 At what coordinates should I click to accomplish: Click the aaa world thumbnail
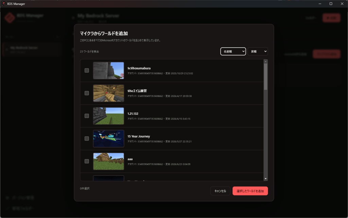coord(108,161)
